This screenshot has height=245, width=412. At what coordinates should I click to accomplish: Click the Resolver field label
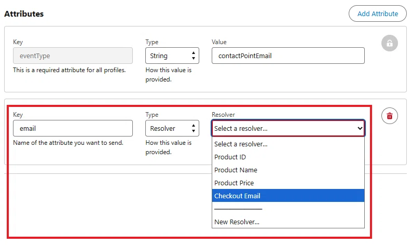point(223,115)
